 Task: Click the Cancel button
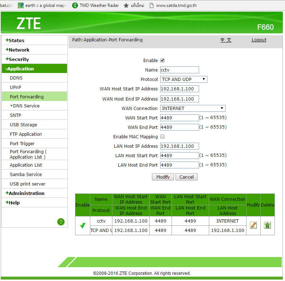click(x=186, y=177)
